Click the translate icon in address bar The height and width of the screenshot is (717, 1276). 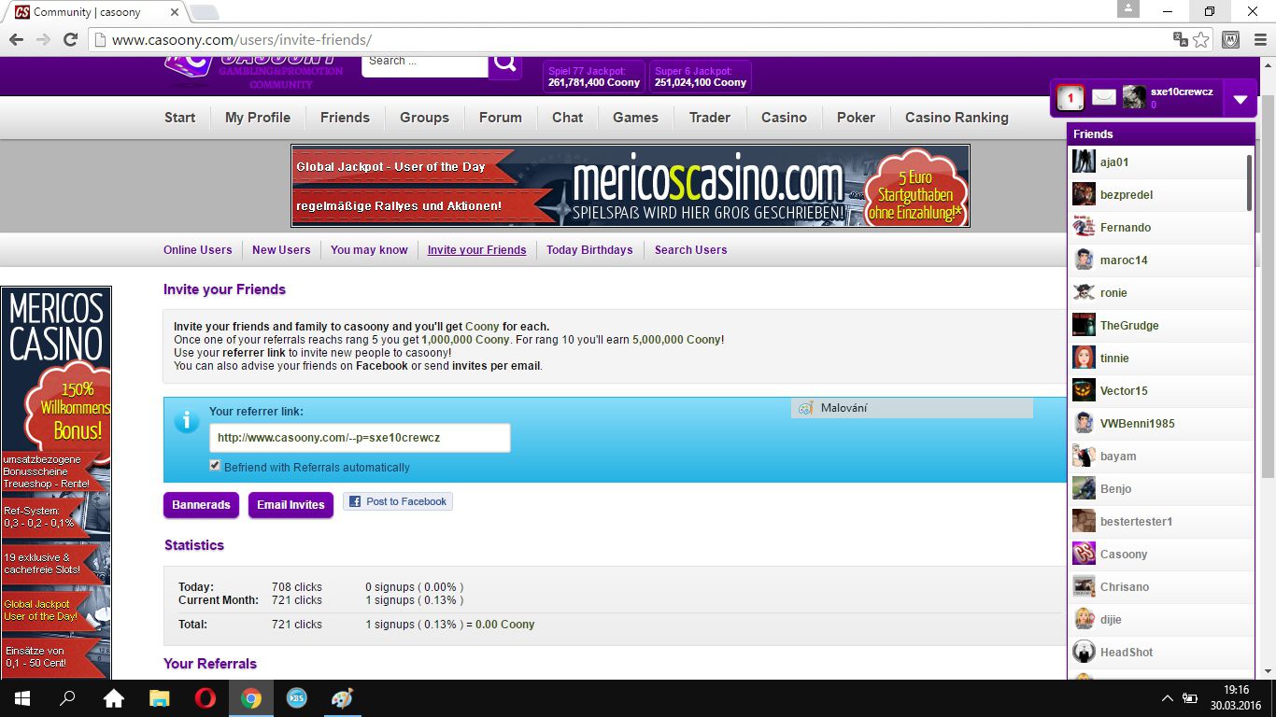pyautogui.click(x=1181, y=39)
